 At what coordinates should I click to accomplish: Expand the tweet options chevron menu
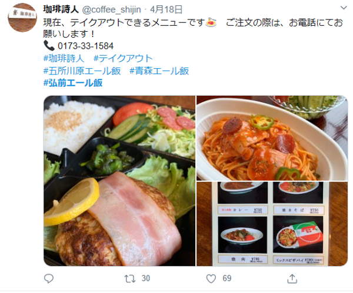(x=344, y=8)
